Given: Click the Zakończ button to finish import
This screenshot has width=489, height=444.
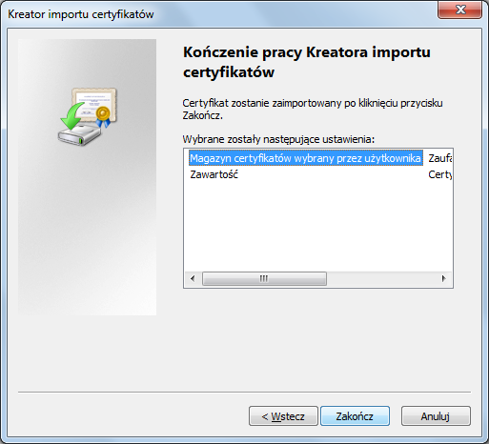Looking at the screenshot, I should tap(355, 415).
